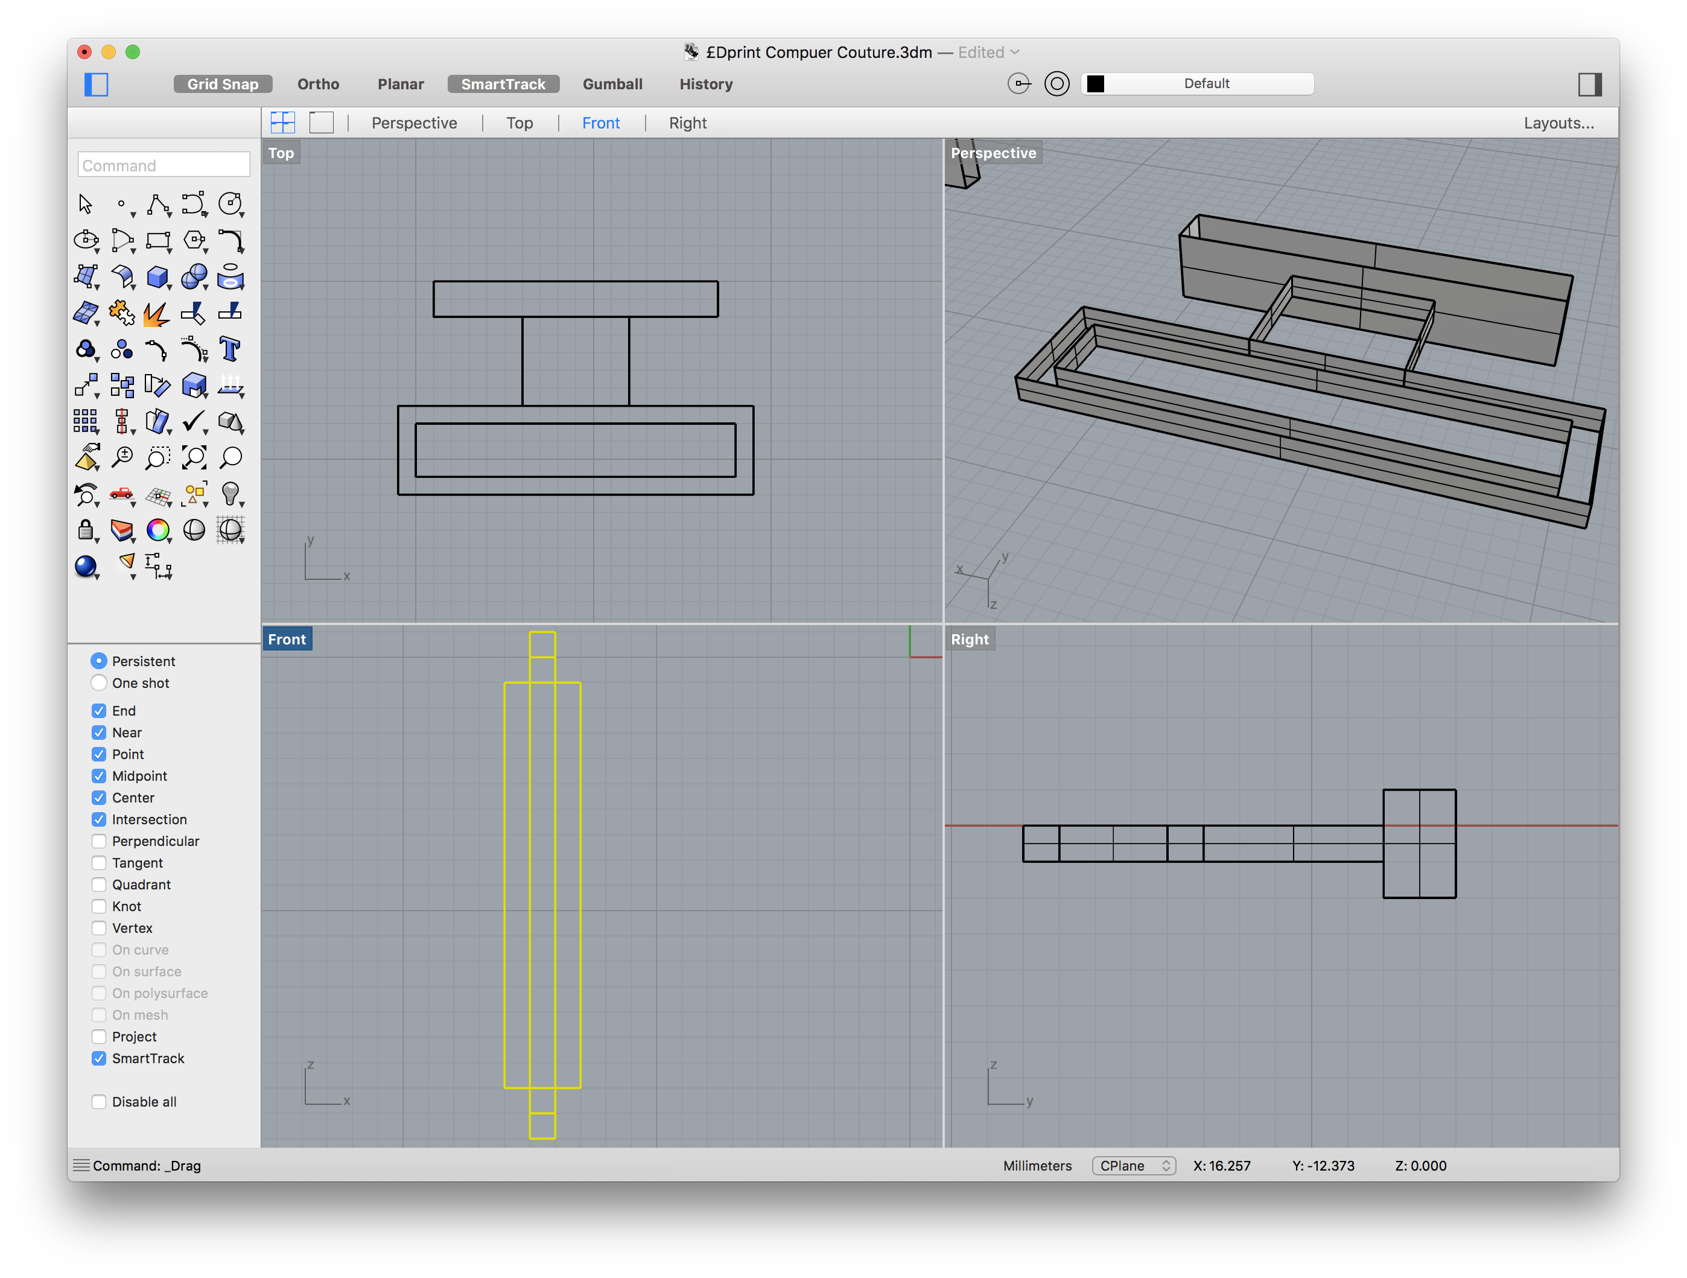Toggle the Ortho mode button
Screen dimensions: 1687x1278
[318, 84]
